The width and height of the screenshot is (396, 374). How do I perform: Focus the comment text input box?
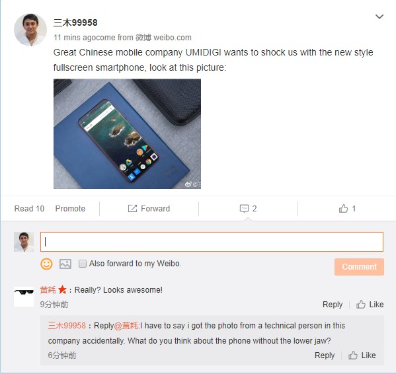pyautogui.click(x=212, y=242)
